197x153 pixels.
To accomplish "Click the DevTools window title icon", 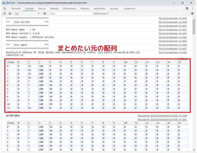I will [4, 3].
